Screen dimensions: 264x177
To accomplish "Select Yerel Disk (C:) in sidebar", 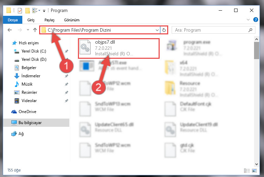I will coord(34,51).
